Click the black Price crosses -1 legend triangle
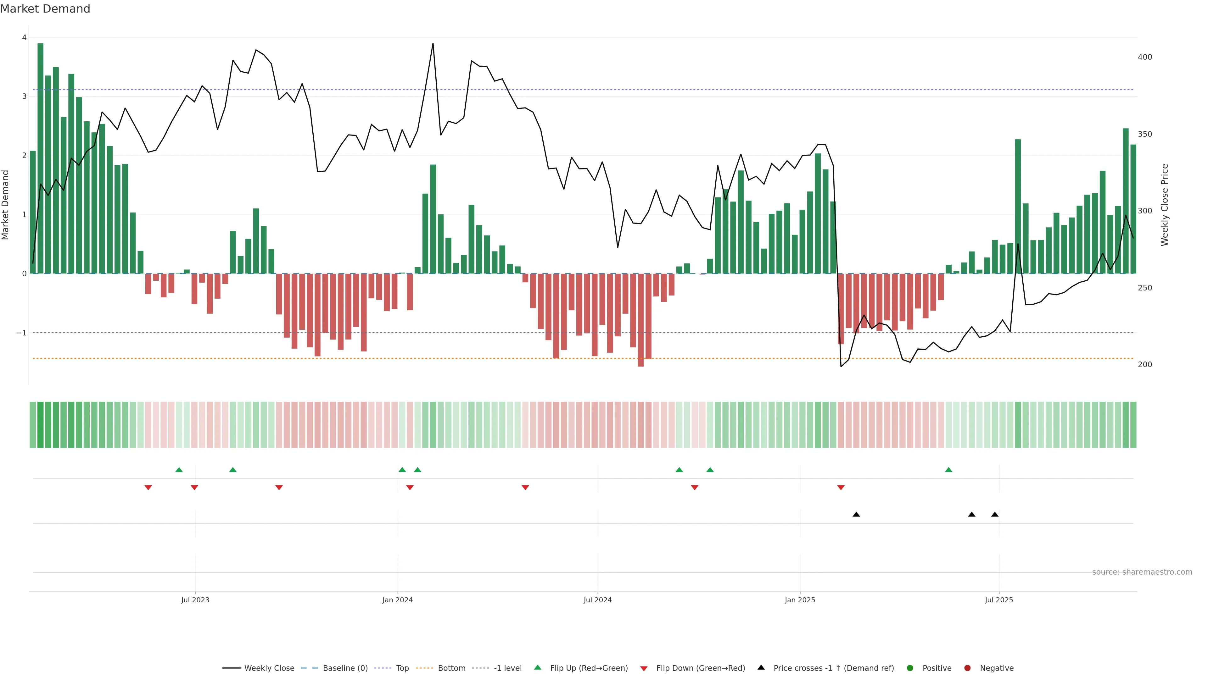1208x679 pixels. point(761,667)
